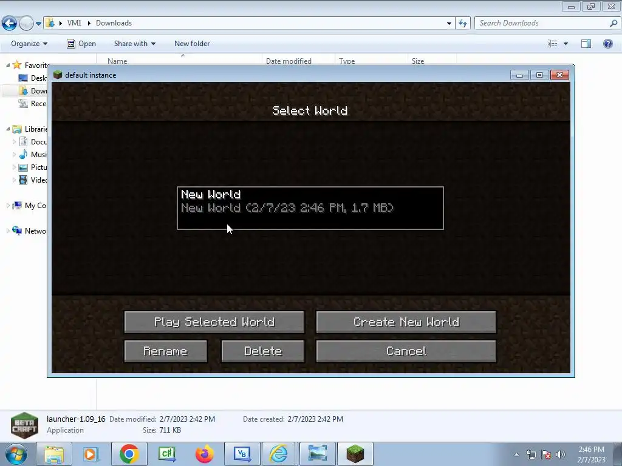Sort by the Size column header
The height and width of the screenshot is (466, 622).
(x=418, y=61)
